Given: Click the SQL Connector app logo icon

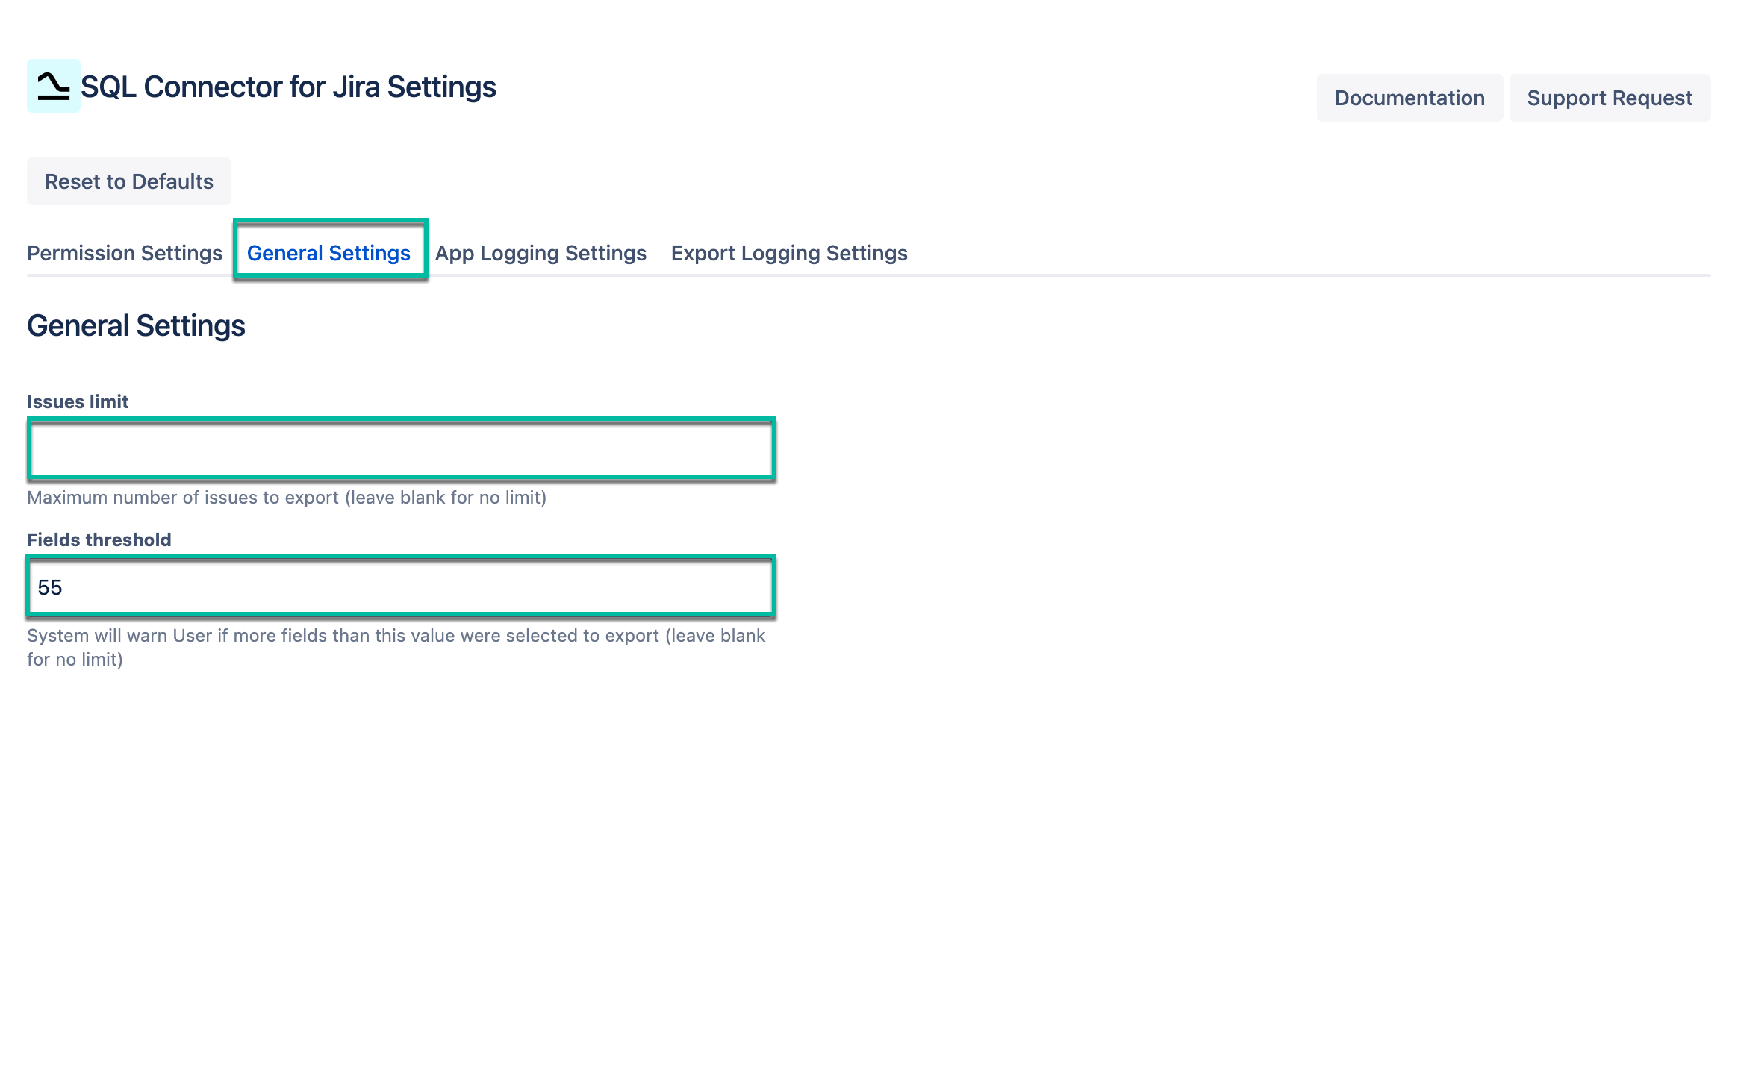Looking at the screenshot, I should (x=52, y=87).
